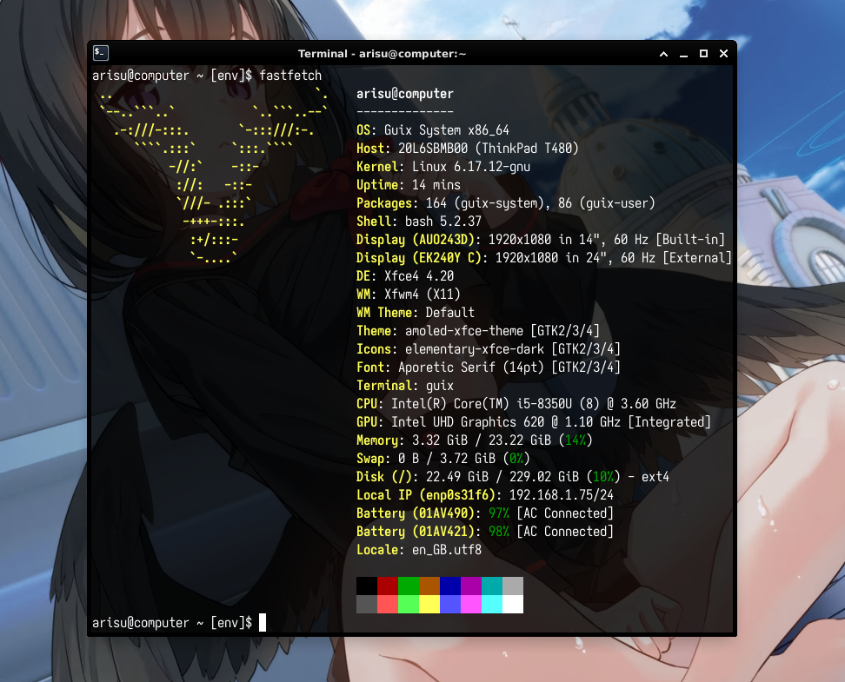Click the bright yellow color block
Screen dimensions: 845x682
429,605
